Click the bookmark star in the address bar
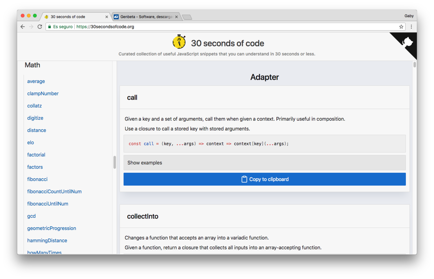Screen dimensions: 434x279 coord(401,27)
